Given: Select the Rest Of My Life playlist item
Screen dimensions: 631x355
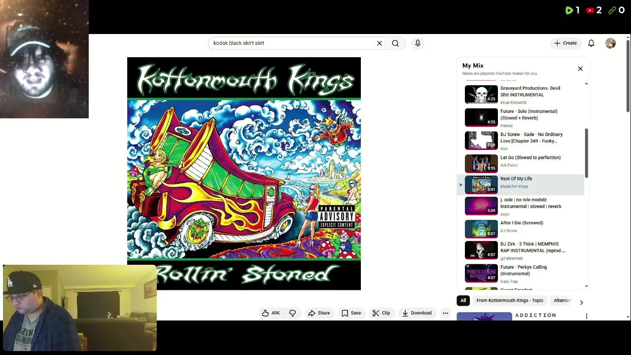Looking at the screenshot, I should coord(521,184).
